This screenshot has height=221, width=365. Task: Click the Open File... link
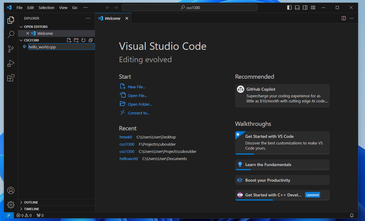pos(137,95)
